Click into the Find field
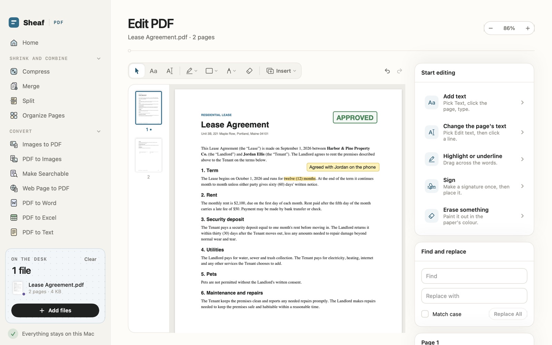Screen dimensions: 552x345 (x=474, y=276)
